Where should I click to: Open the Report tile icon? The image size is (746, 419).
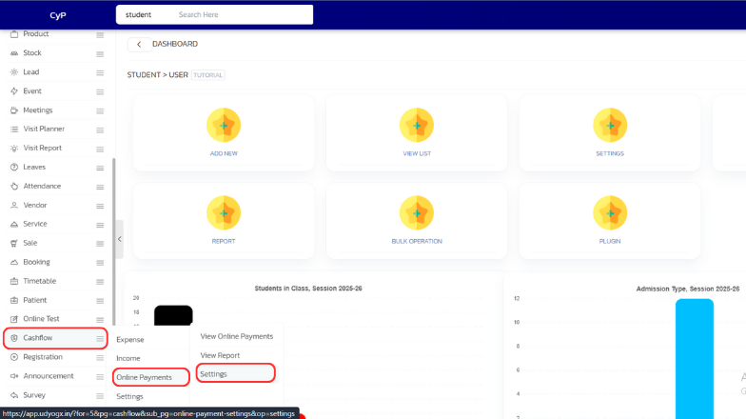pos(225,212)
